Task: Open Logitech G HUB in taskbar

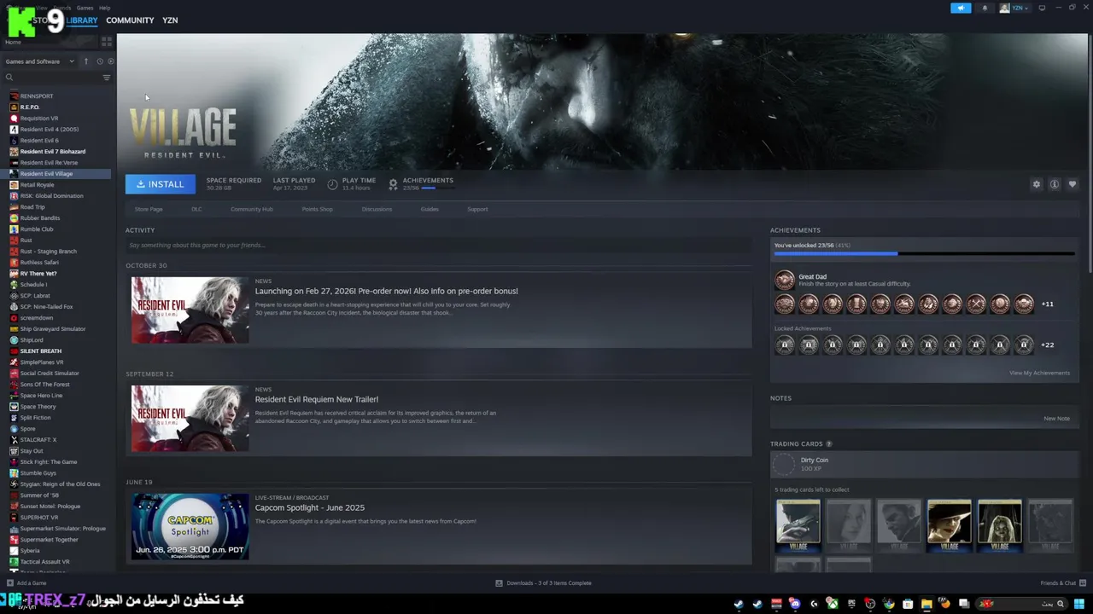Action: (814, 604)
